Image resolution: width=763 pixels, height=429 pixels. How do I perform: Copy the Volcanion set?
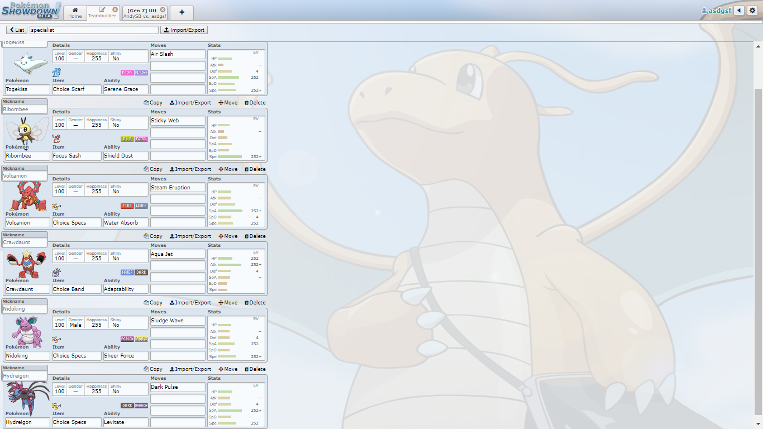point(153,169)
